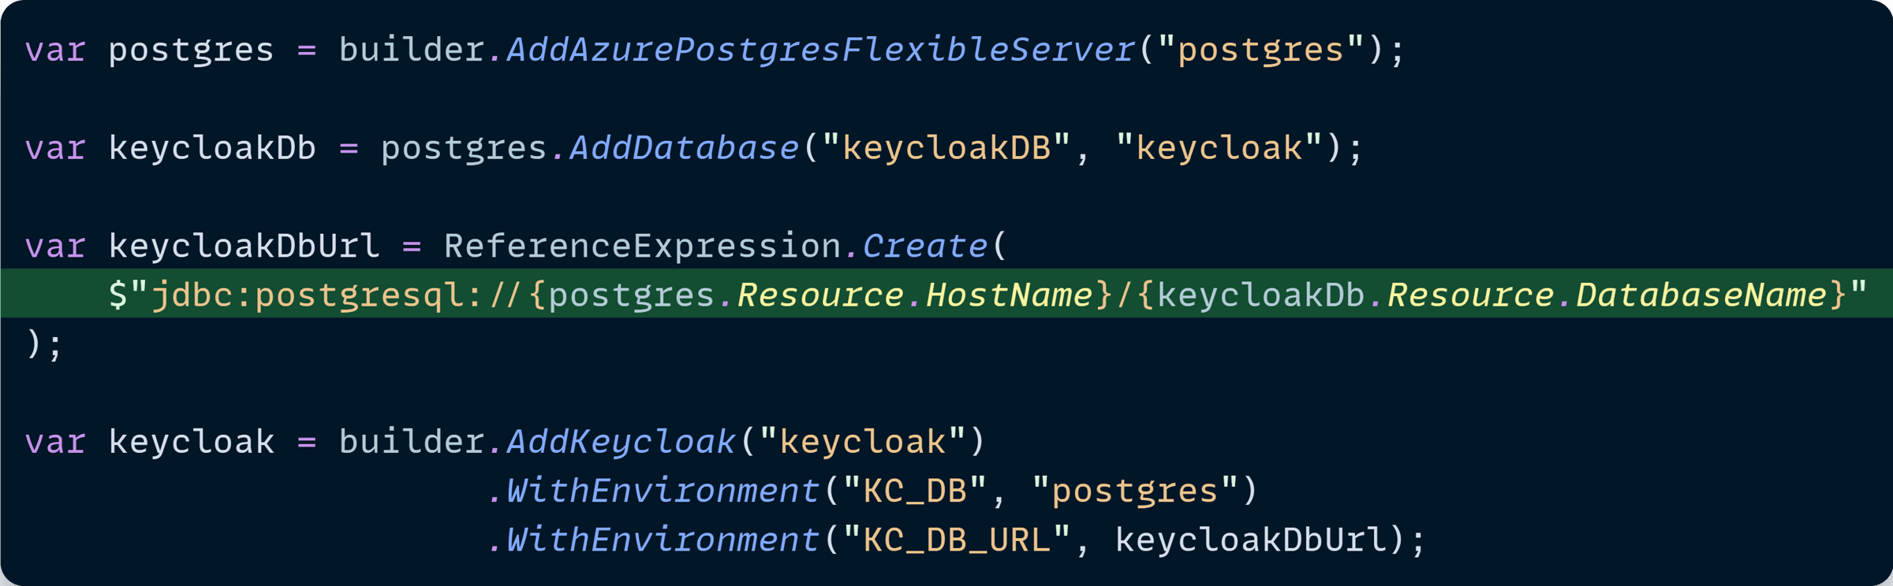
Task: Click the DatabaseName property in highlighted line
Action: (1701, 295)
